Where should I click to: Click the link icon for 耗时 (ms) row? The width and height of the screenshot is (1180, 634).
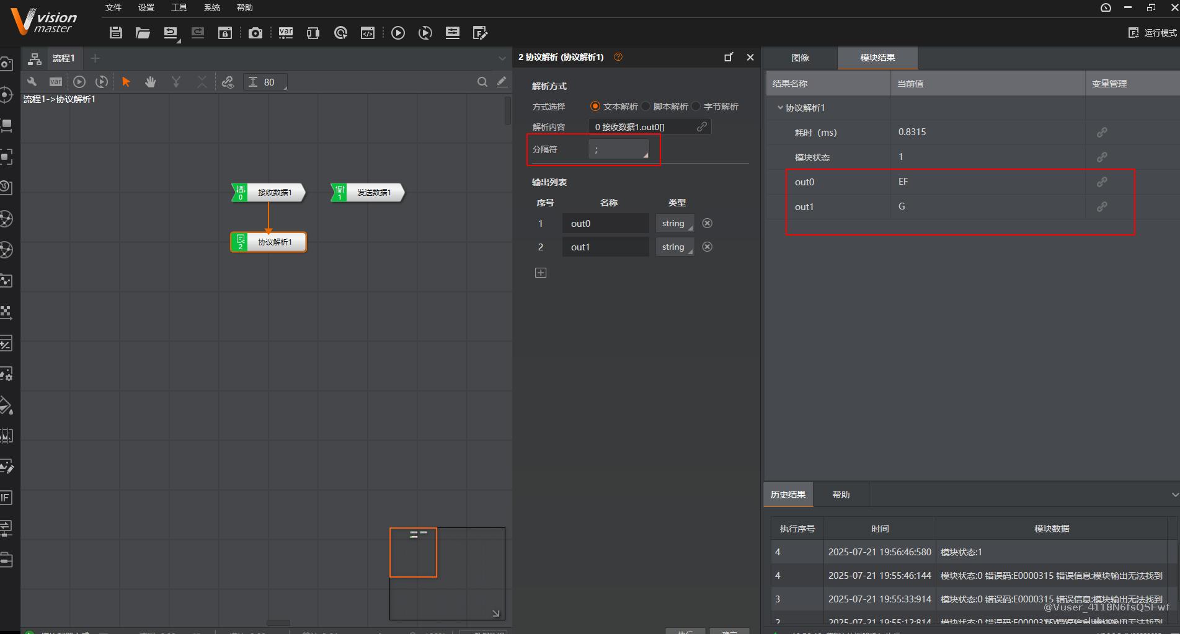click(x=1102, y=132)
